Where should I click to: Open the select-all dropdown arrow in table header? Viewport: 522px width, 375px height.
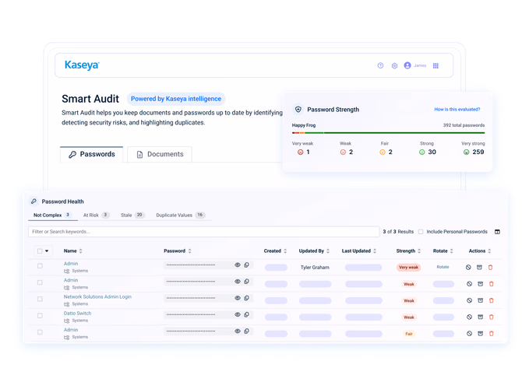pos(47,251)
